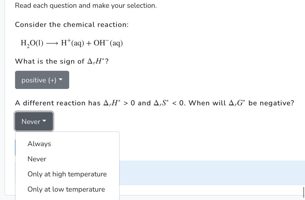Viewport: 305px width, 200px height.
Task: Choose "Only at low temperature"
Action: click(x=66, y=189)
